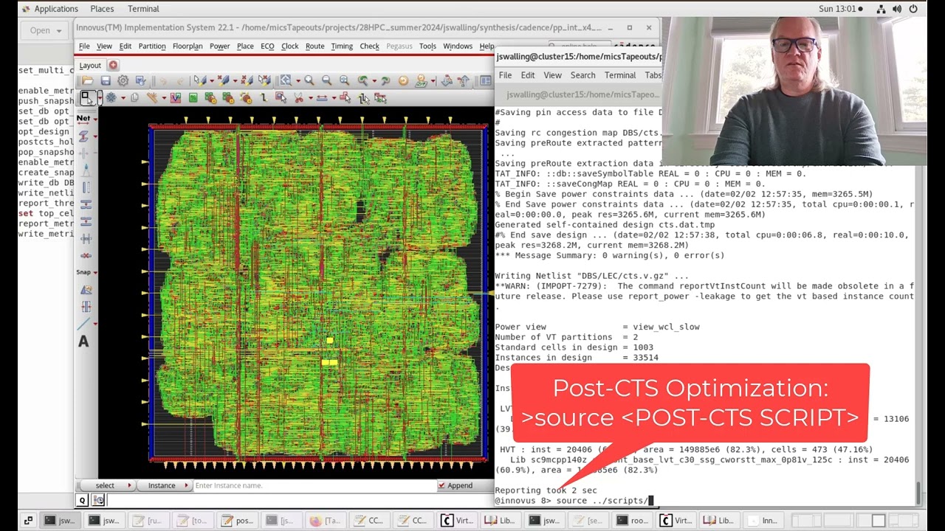Click the snowflake tool icon
Image resolution: width=945 pixels, height=531 pixels.
pos(111,97)
